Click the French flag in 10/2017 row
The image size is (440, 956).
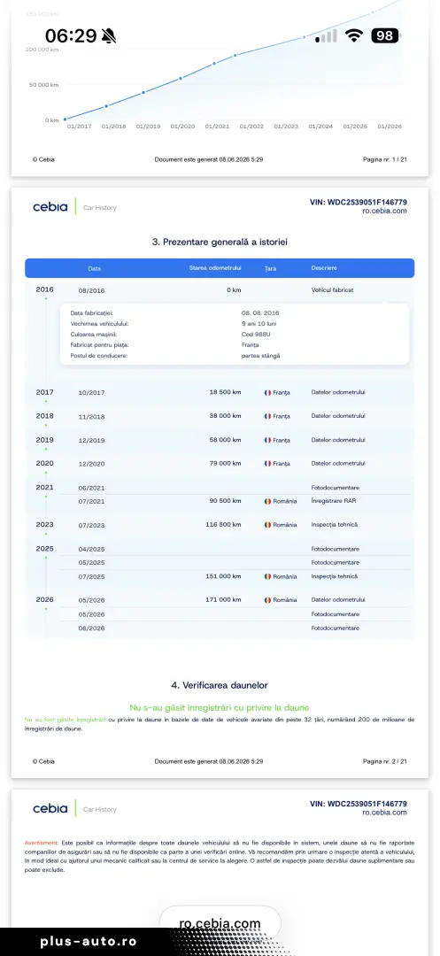pos(267,393)
